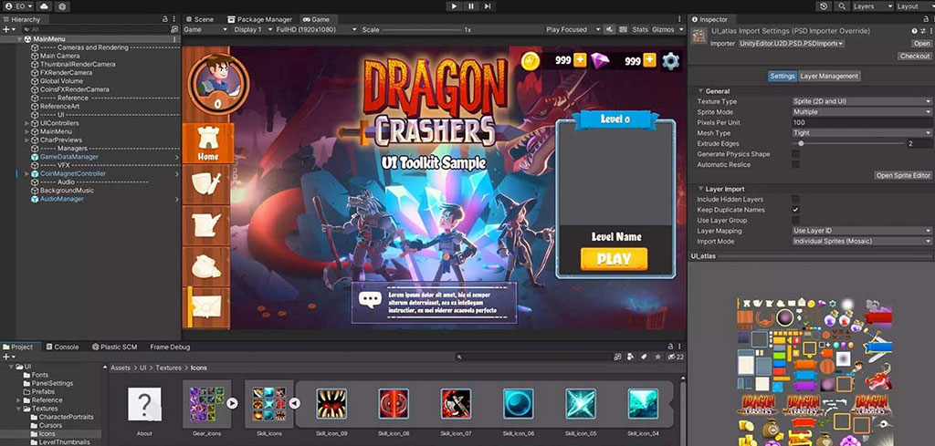This screenshot has width=935, height=446.
Task: Open the Undo History icon
Action: tap(825, 6)
